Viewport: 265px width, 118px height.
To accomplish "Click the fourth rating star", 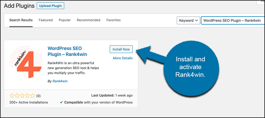I will pyautogui.click(x=27, y=96).
